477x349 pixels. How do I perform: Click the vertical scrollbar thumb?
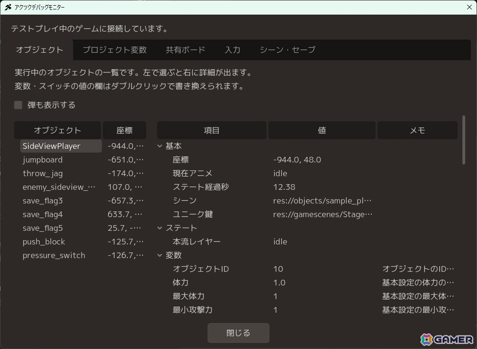coord(464,140)
